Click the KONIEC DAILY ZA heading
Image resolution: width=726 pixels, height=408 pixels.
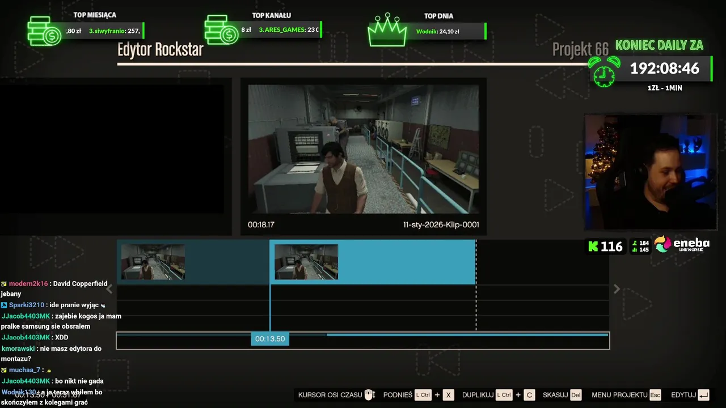tap(659, 45)
